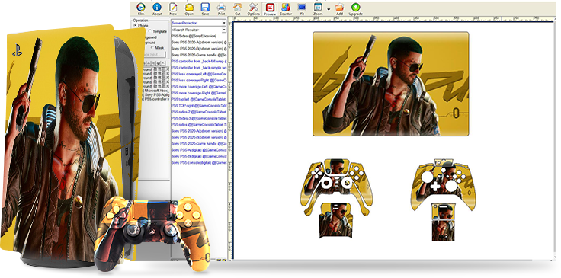Screen dimensions: 561x278
Task: Select PS5-sides-2 template entry
Action: point(199,112)
